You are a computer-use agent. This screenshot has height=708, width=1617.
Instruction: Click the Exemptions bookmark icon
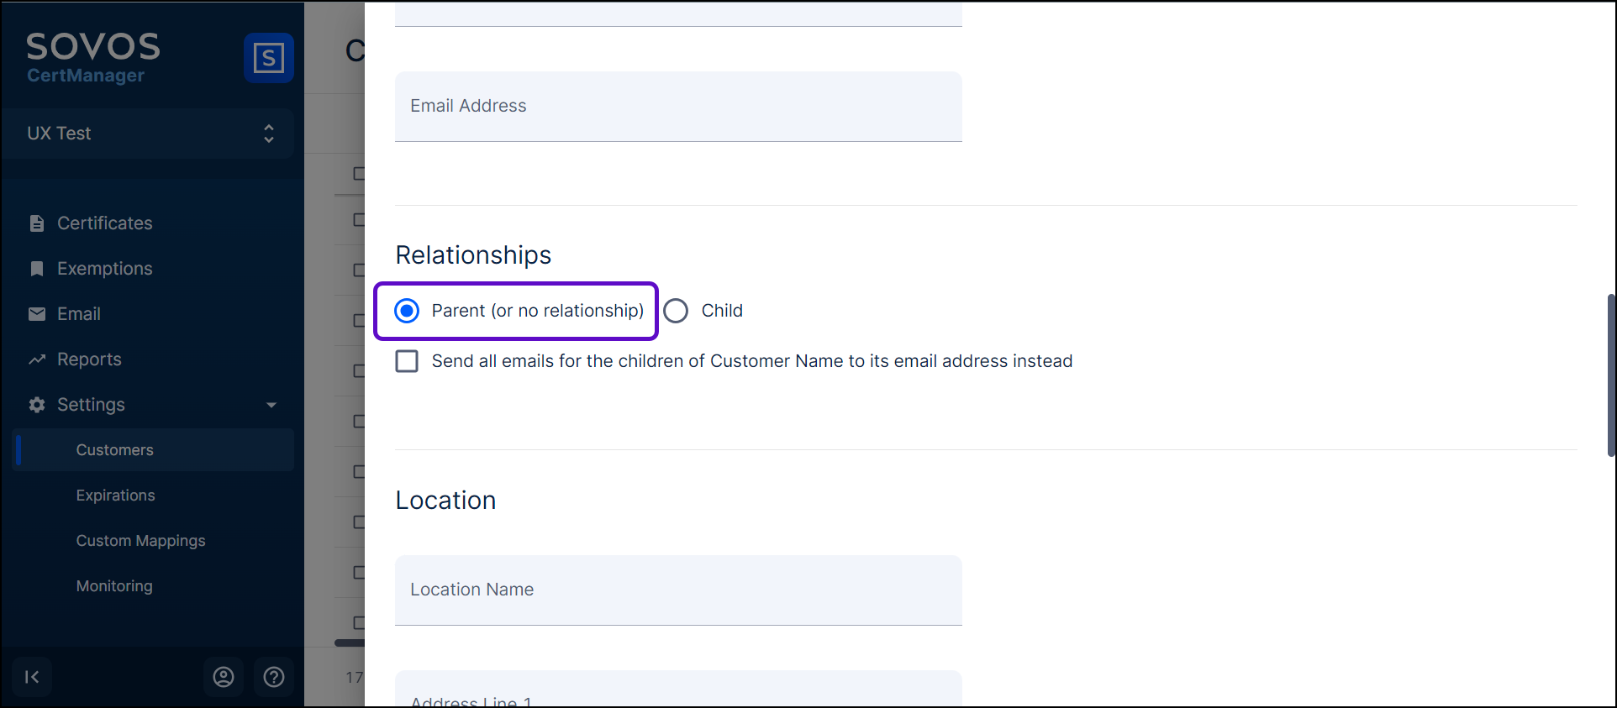(37, 269)
